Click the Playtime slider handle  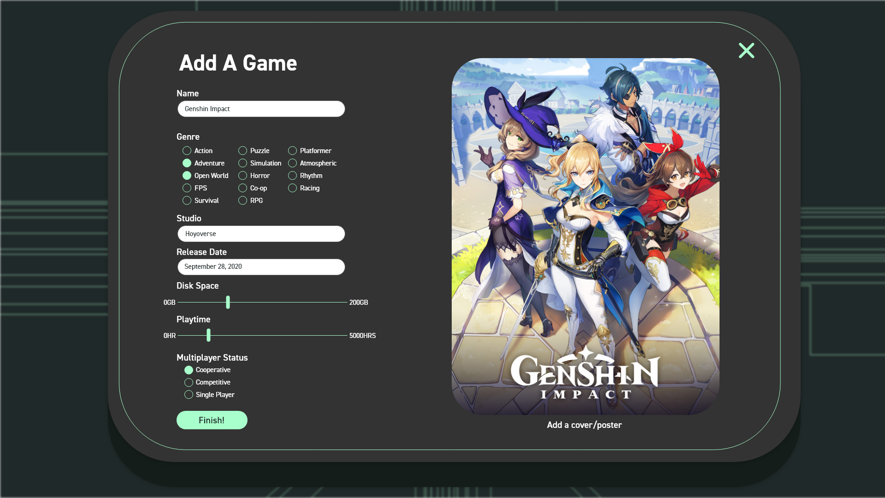(x=208, y=335)
